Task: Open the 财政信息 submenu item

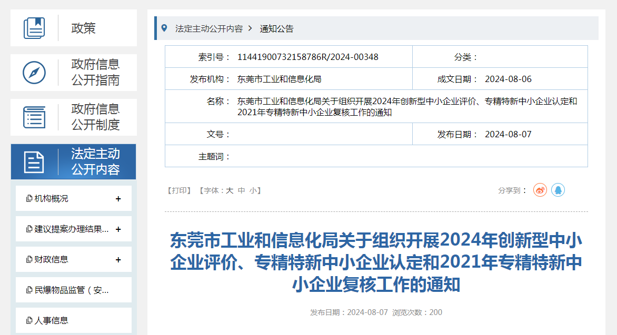Action: [x=74, y=259]
